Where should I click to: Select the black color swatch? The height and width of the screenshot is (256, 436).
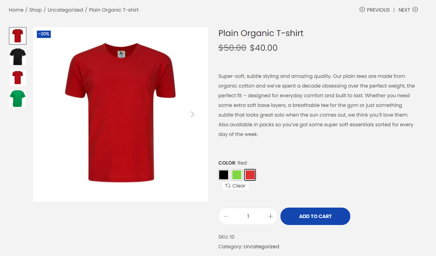(223, 175)
